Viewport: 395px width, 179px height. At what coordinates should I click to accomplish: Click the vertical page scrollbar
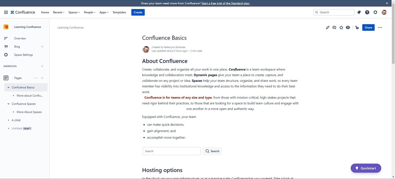[393, 33]
